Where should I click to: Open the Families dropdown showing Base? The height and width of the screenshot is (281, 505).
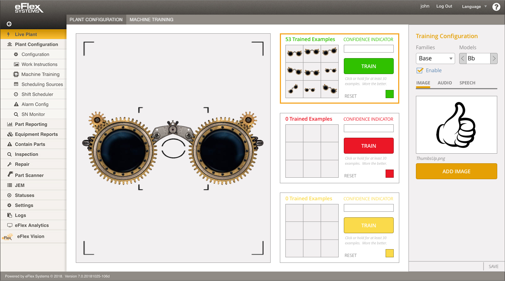tap(435, 58)
